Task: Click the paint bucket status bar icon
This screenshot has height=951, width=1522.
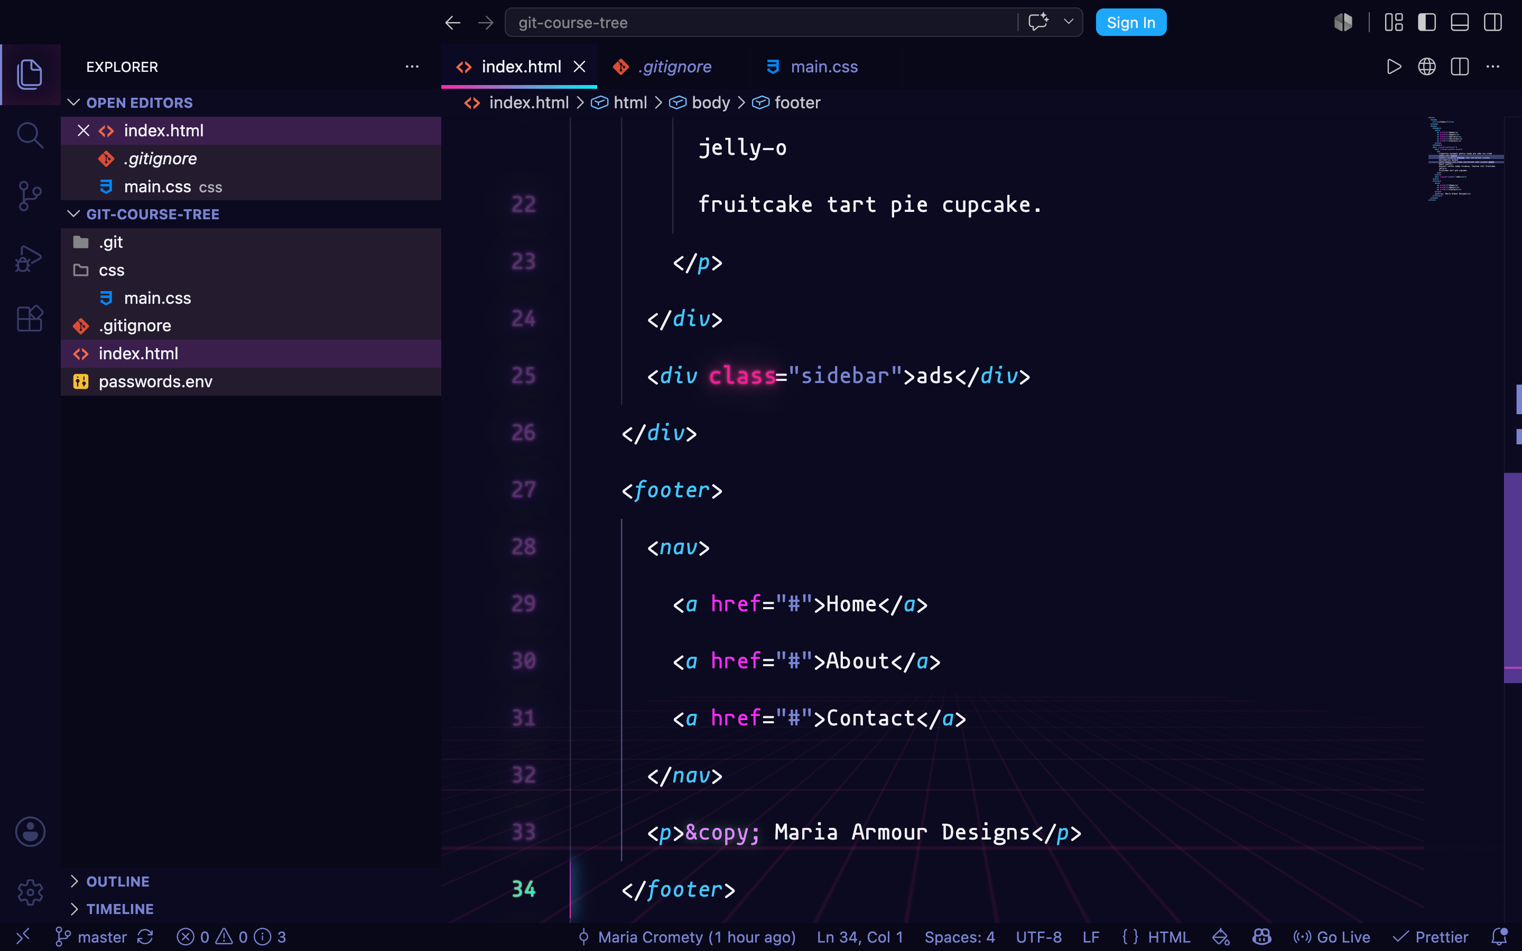Action: click(1221, 937)
